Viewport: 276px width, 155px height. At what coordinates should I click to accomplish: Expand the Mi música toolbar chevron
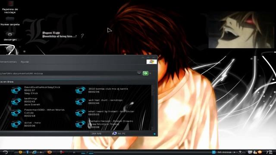[235, 152]
